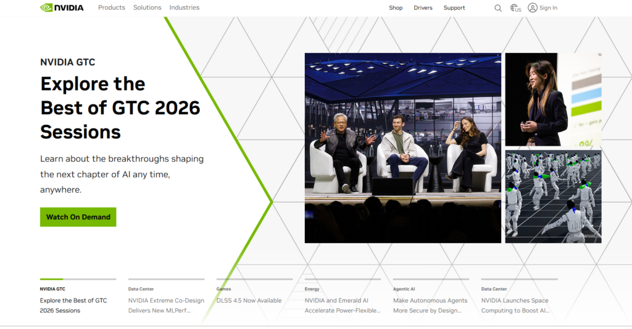
Task: Select the MLPerf Extreme Co-Design slide
Action: click(166, 297)
